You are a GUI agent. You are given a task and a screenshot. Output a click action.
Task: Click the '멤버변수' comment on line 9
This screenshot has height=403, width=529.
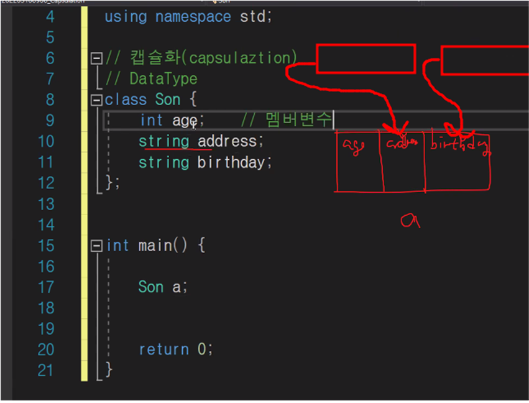[298, 119]
